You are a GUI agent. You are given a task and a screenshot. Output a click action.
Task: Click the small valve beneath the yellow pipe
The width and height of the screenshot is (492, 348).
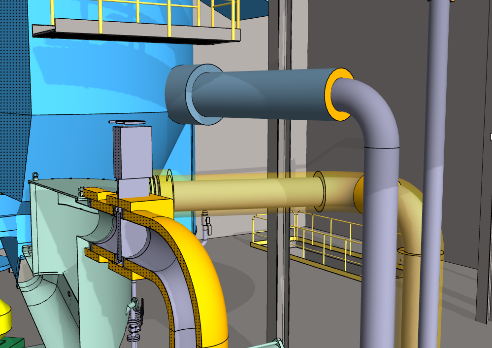pyautogui.click(x=207, y=223)
